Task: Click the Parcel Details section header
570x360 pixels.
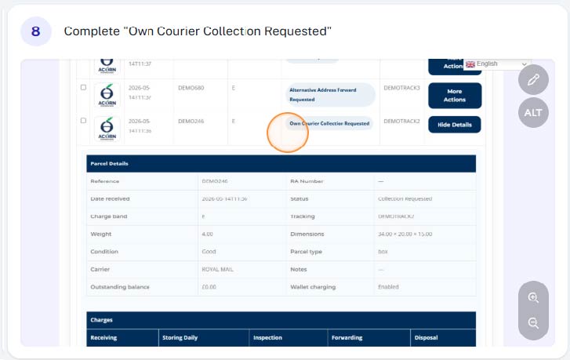Action: click(x=281, y=164)
